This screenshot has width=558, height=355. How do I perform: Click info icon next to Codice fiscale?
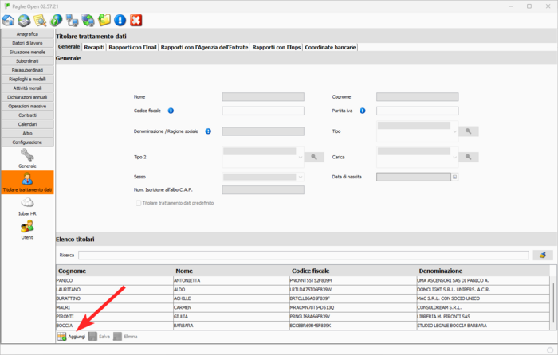pyautogui.click(x=171, y=111)
